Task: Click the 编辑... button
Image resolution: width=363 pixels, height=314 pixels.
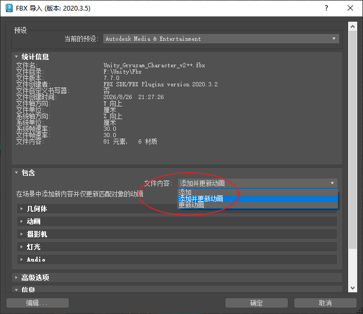Action: (38, 303)
